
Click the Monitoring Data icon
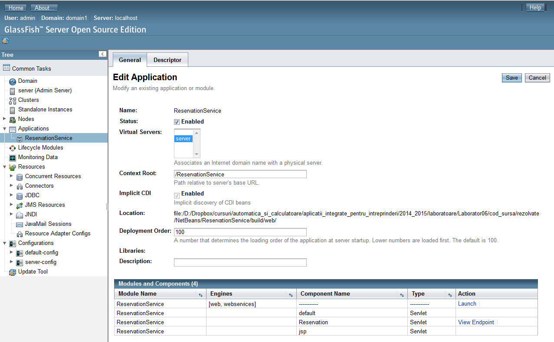coord(13,157)
